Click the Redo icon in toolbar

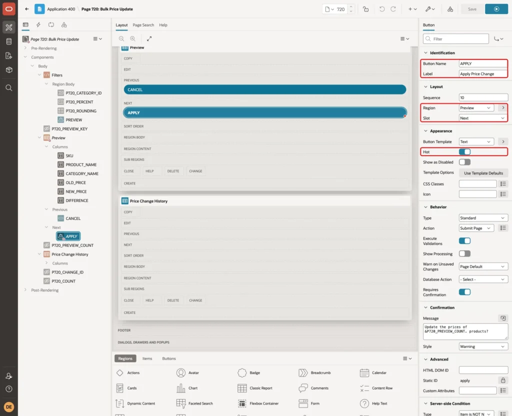393,9
